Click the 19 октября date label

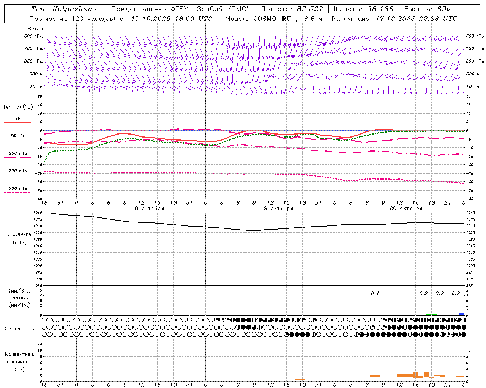(x=277, y=208)
